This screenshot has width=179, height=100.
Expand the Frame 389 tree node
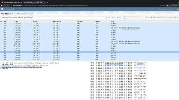pos(1,63)
